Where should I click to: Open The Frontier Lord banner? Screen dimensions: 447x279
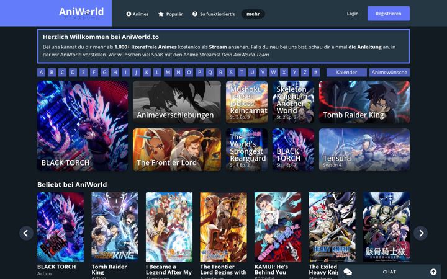[x=177, y=150]
